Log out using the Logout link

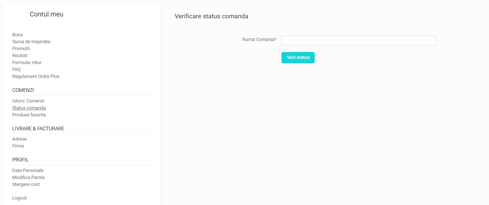coord(19,198)
